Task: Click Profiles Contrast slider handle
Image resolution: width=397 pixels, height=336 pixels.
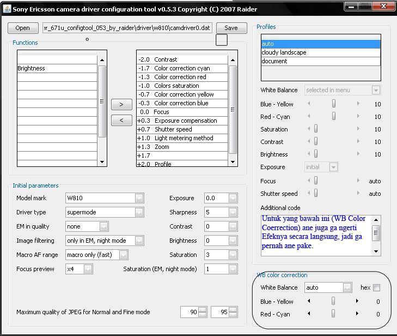Action: (x=316, y=141)
